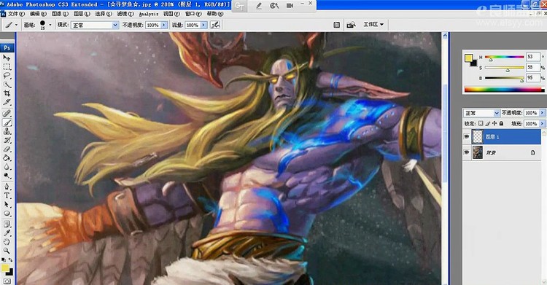The height and width of the screenshot is (285, 547).
Task: Open the Analysis menu
Action: (149, 14)
